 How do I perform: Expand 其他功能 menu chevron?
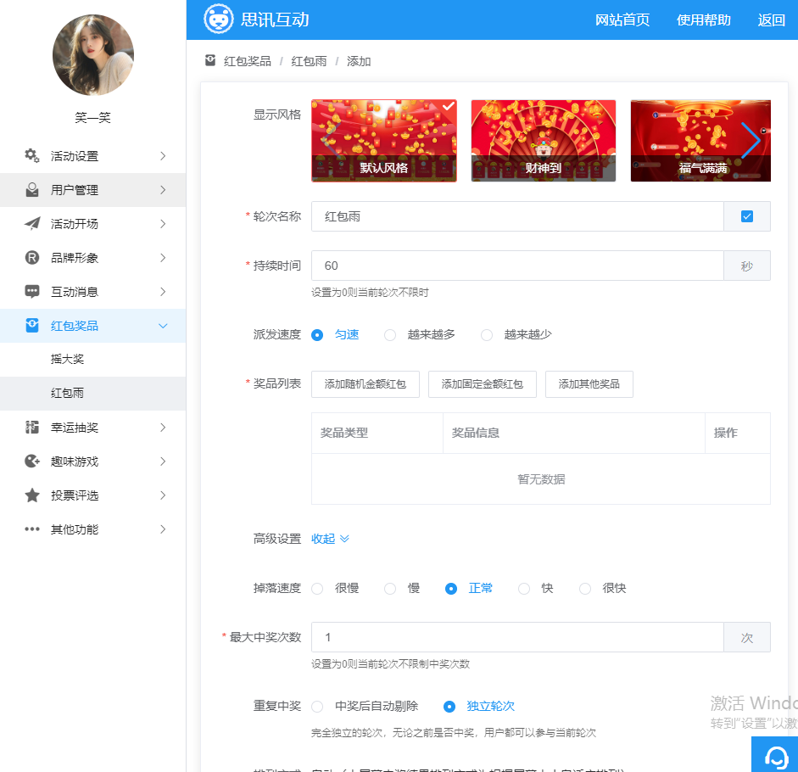point(163,529)
